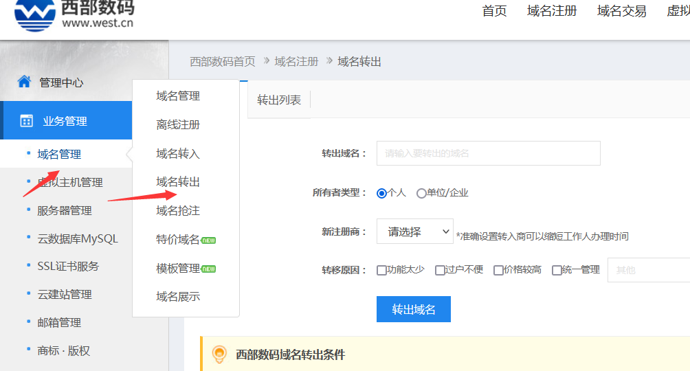Open 域名注册 in the top navigation
Image resolution: width=690 pixels, height=371 pixels.
pos(552,11)
